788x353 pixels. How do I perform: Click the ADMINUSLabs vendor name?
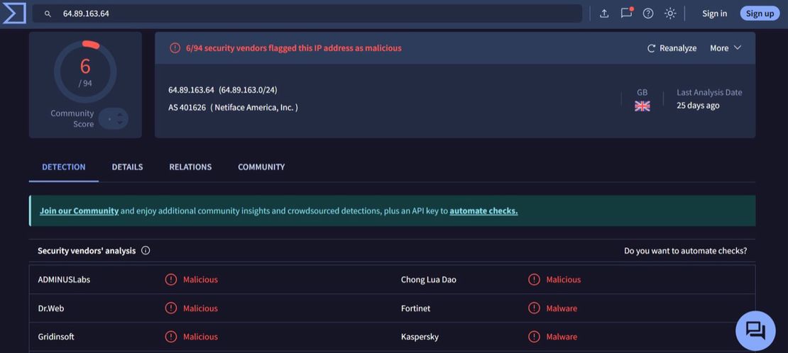(64, 279)
